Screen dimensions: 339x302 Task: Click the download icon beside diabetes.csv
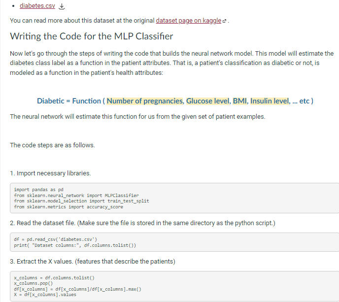point(62,6)
